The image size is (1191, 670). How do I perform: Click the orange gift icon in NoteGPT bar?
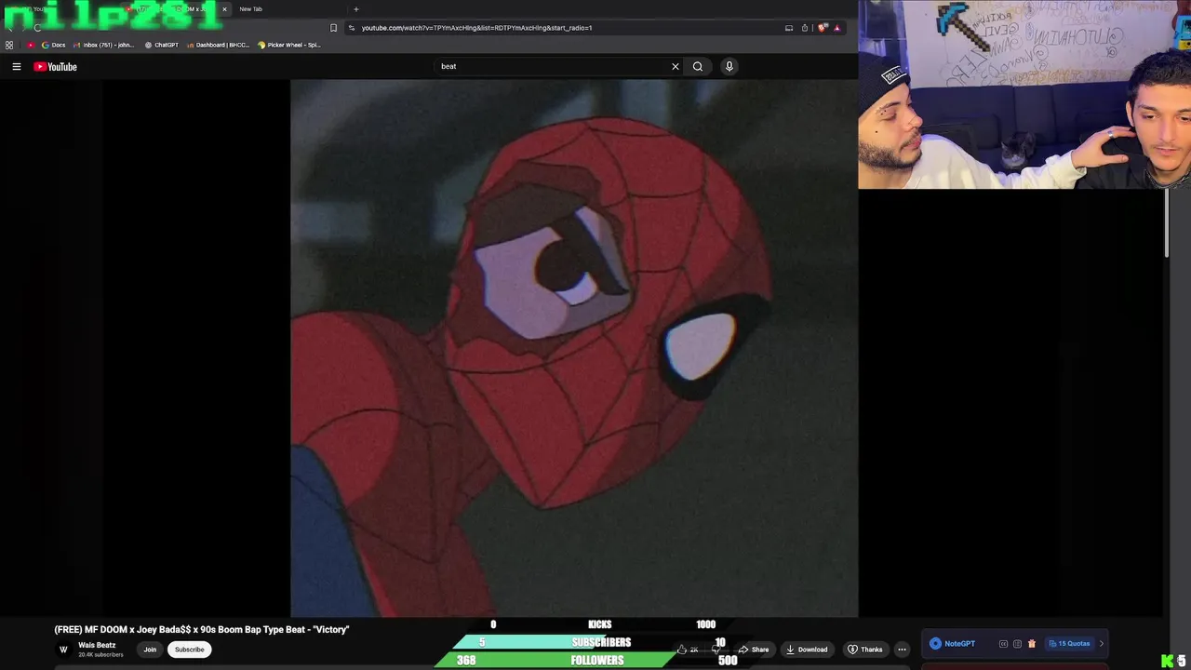1032,644
